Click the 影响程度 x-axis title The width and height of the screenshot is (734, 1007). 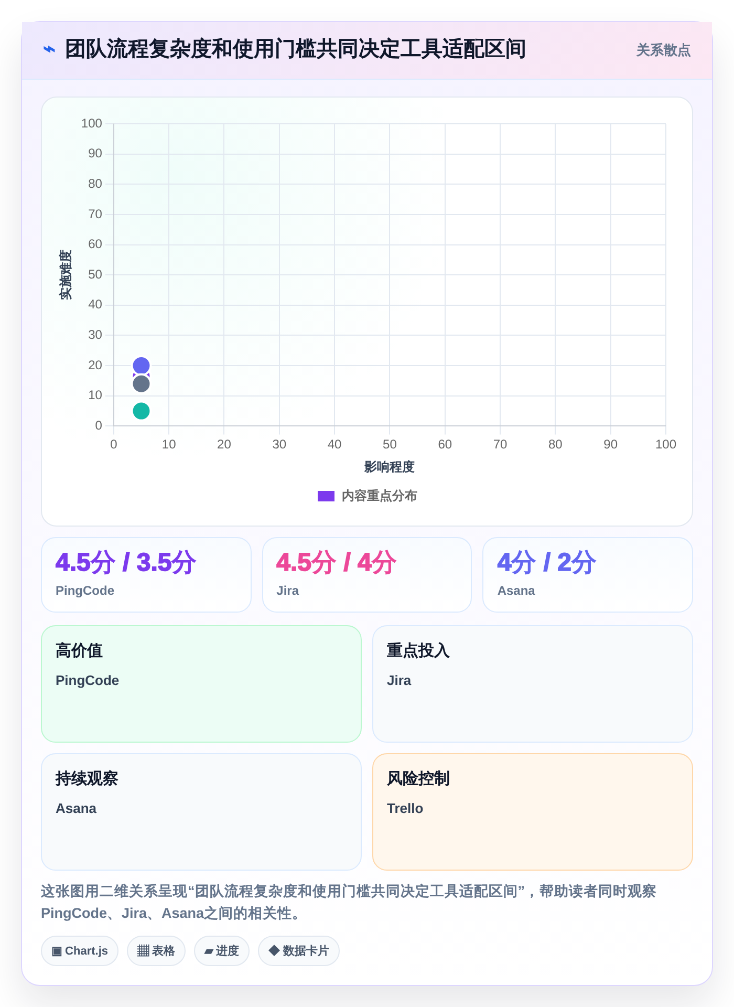coord(390,467)
